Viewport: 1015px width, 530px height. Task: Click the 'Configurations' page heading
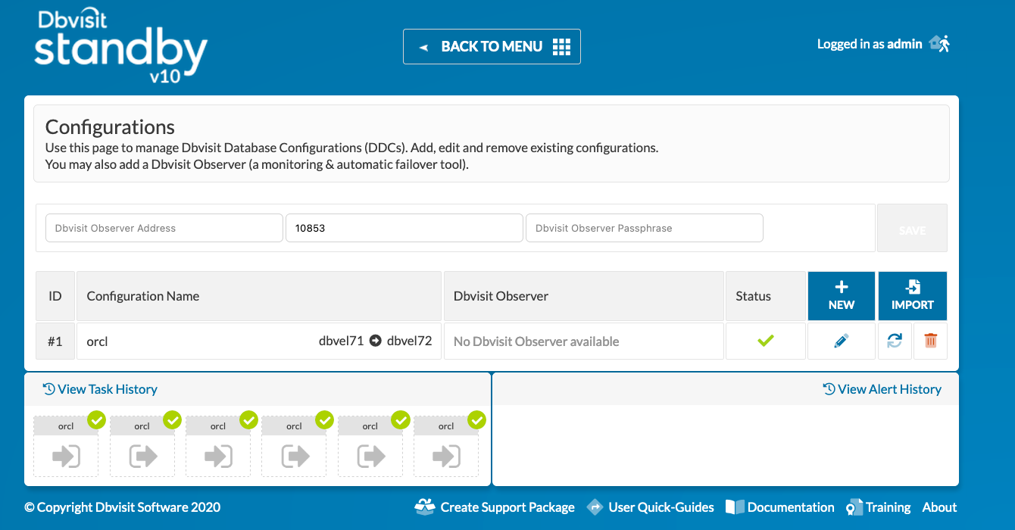110,127
